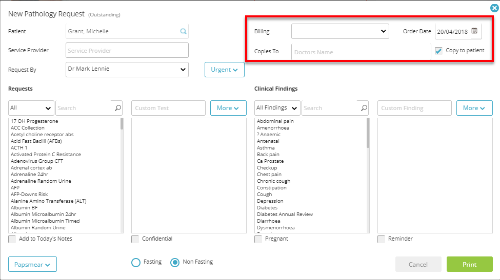This screenshot has width=500, height=280.
Task: Click into the Copies To Doctors Name field
Action: click(361, 52)
